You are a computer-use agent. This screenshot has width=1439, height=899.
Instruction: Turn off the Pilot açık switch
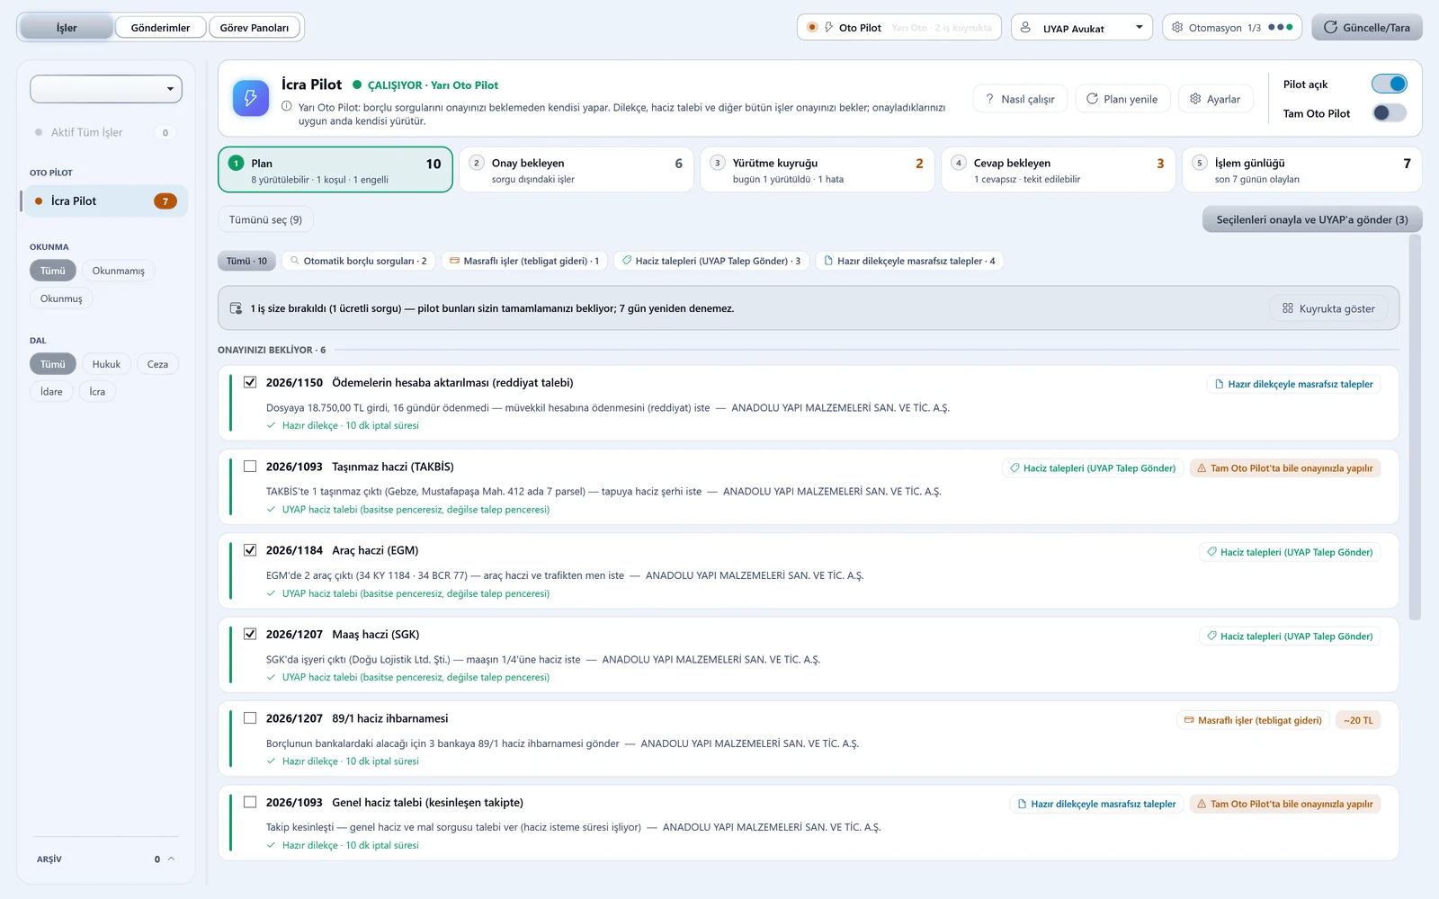tap(1390, 84)
